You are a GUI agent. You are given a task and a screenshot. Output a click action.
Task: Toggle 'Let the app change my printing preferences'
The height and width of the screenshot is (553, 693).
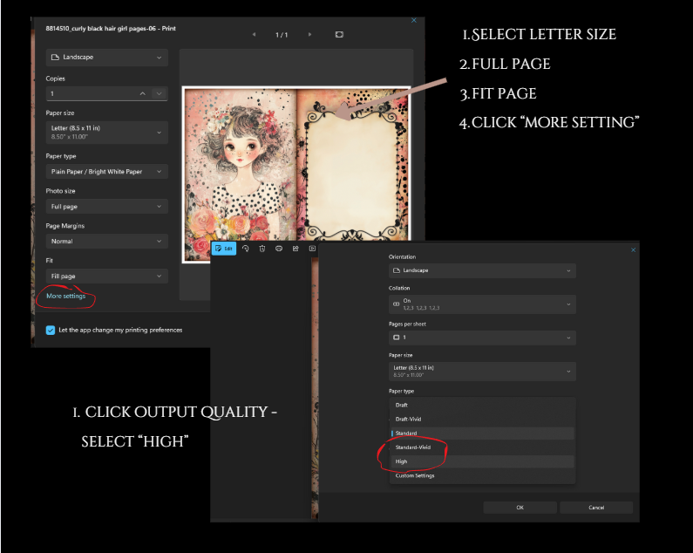[51, 330]
